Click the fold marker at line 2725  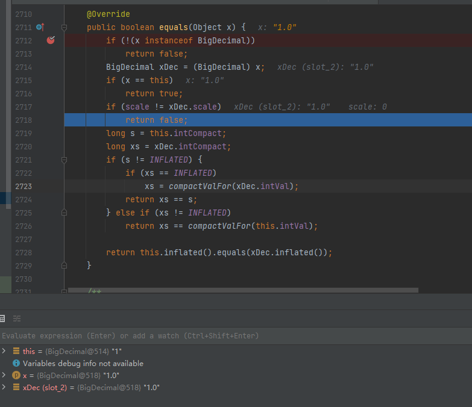[64, 213]
